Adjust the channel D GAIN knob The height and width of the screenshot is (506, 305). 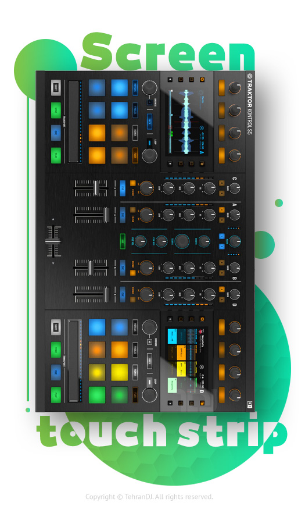234,294
